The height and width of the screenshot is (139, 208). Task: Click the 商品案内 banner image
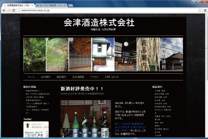(x=148, y=55)
